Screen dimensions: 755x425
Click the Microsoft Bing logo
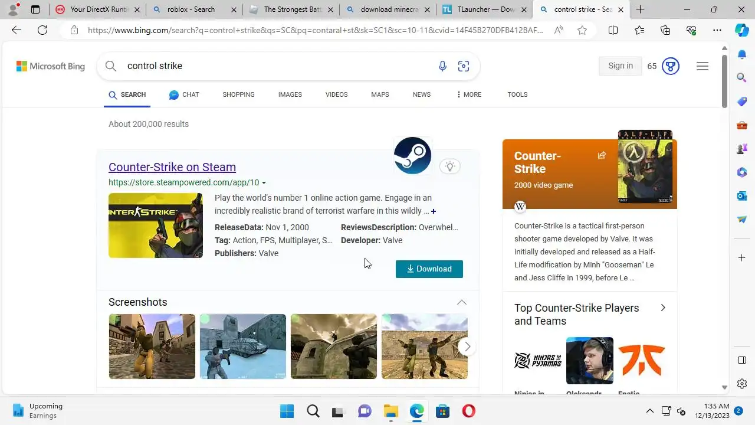point(51,66)
